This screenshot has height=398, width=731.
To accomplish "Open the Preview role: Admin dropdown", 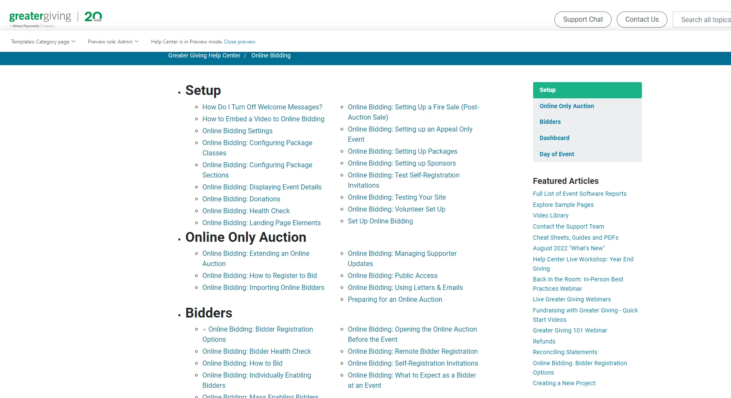I will pos(113,42).
